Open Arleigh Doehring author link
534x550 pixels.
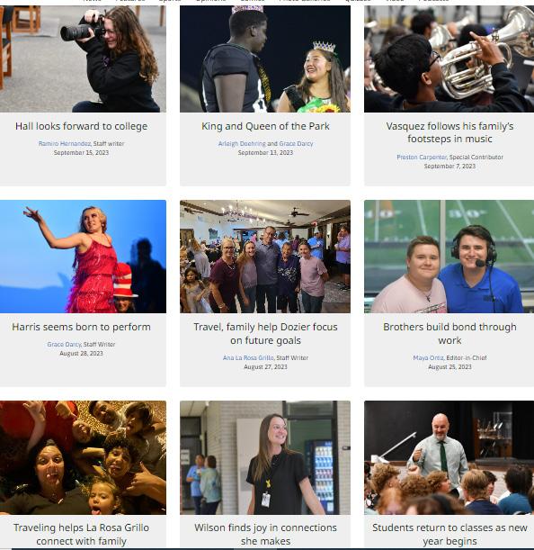242,144
